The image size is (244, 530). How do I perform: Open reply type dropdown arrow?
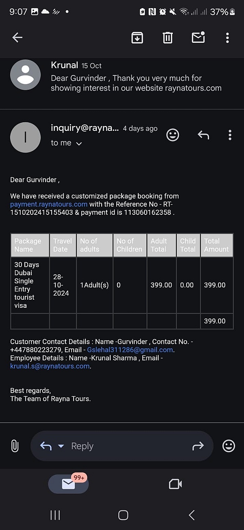click(61, 446)
